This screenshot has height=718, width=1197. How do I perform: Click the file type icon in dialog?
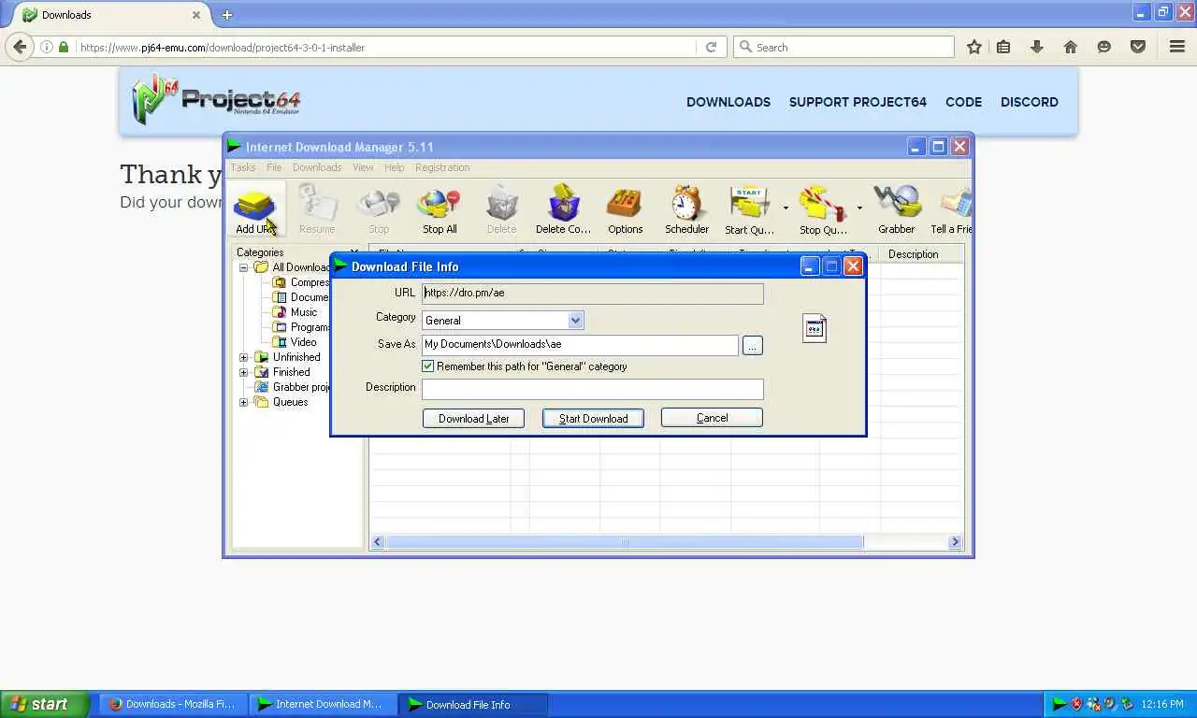point(815,328)
